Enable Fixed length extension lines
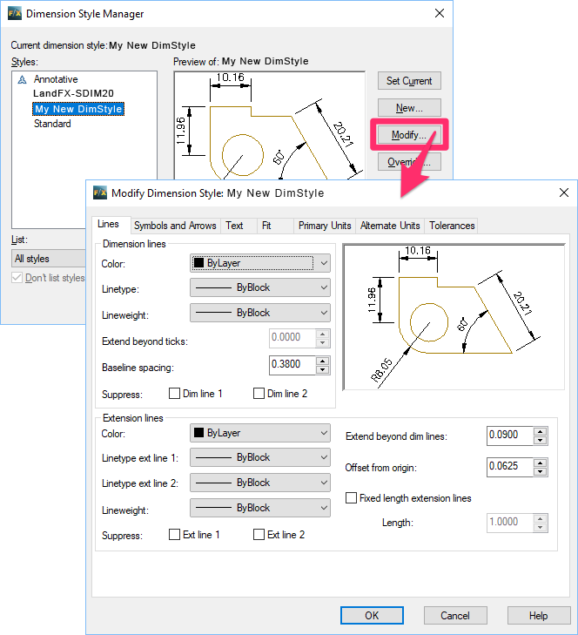578x635 pixels. [351, 497]
